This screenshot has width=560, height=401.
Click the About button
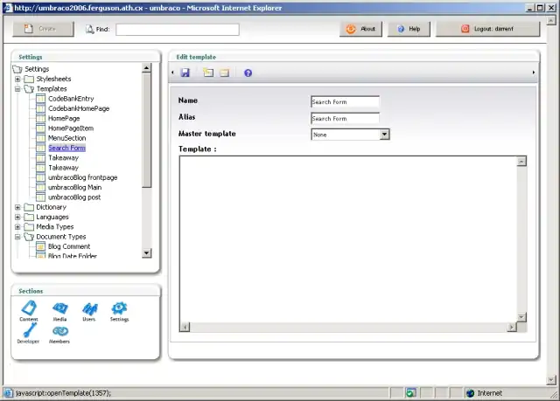tap(361, 29)
